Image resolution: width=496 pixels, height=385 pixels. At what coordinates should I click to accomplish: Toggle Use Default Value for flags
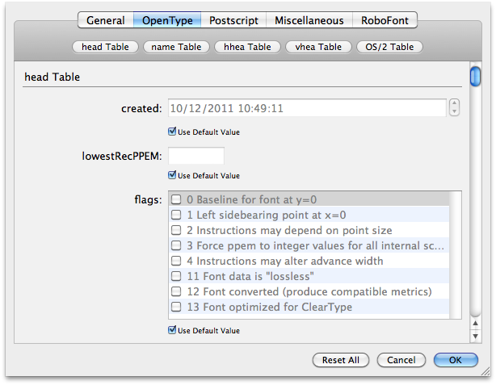(x=172, y=330)
